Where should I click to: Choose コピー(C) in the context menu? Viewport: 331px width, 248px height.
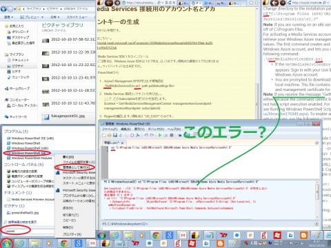(69, 220)
